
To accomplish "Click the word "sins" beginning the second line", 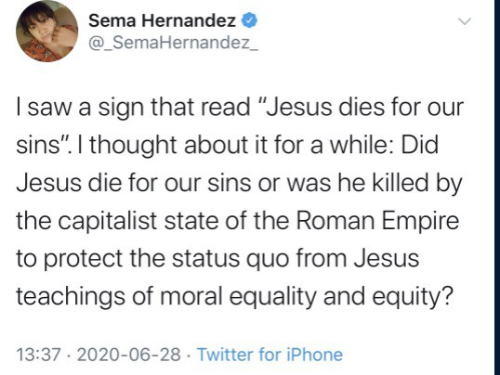I will [35, 146].
